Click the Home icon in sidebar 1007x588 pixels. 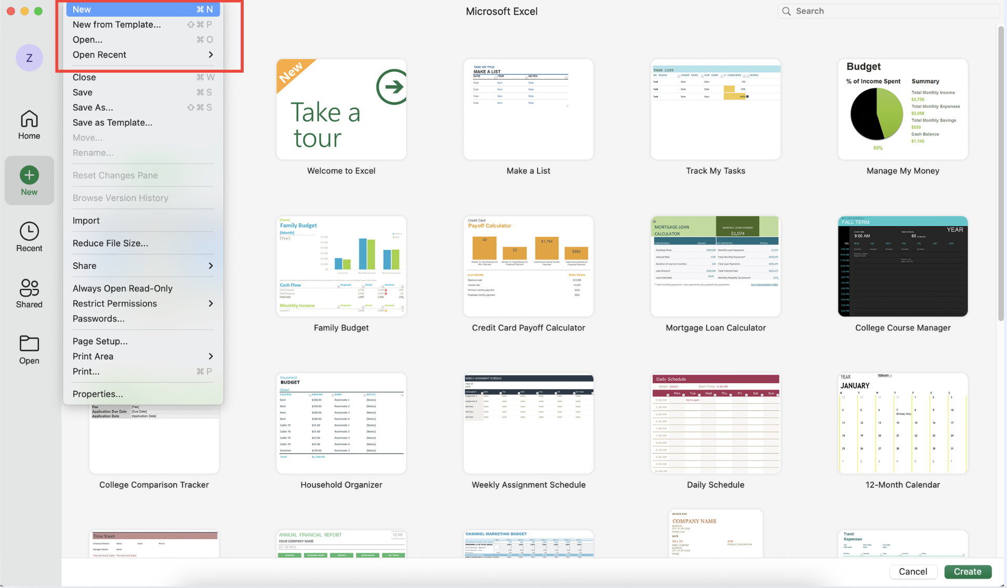(x=29, y=119)
